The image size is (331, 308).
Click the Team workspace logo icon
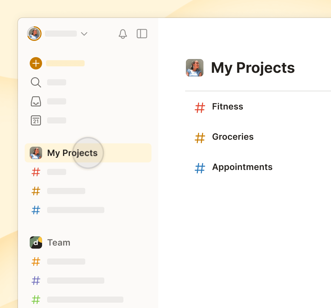pyautogui.click(x=36, y=242)
